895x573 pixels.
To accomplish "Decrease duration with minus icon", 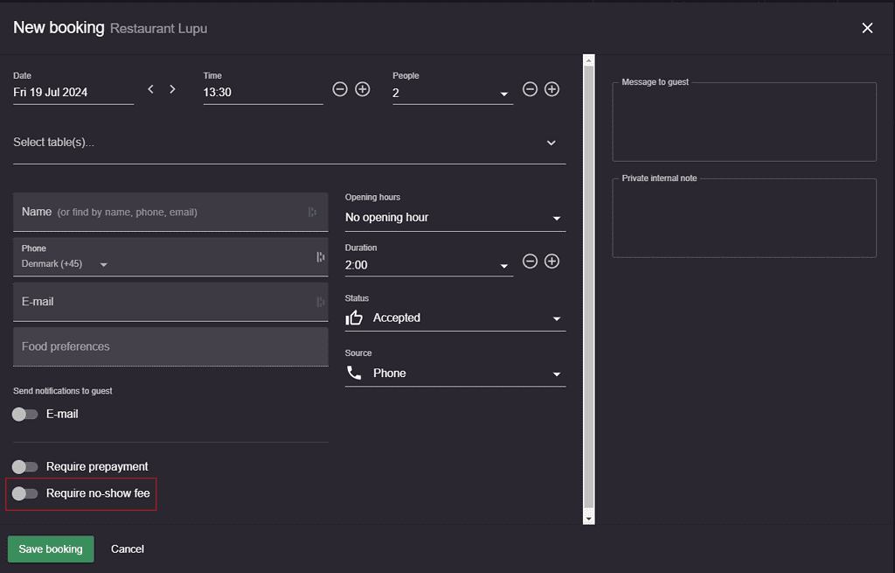I will pyautogui.click(x=530, y=261).
